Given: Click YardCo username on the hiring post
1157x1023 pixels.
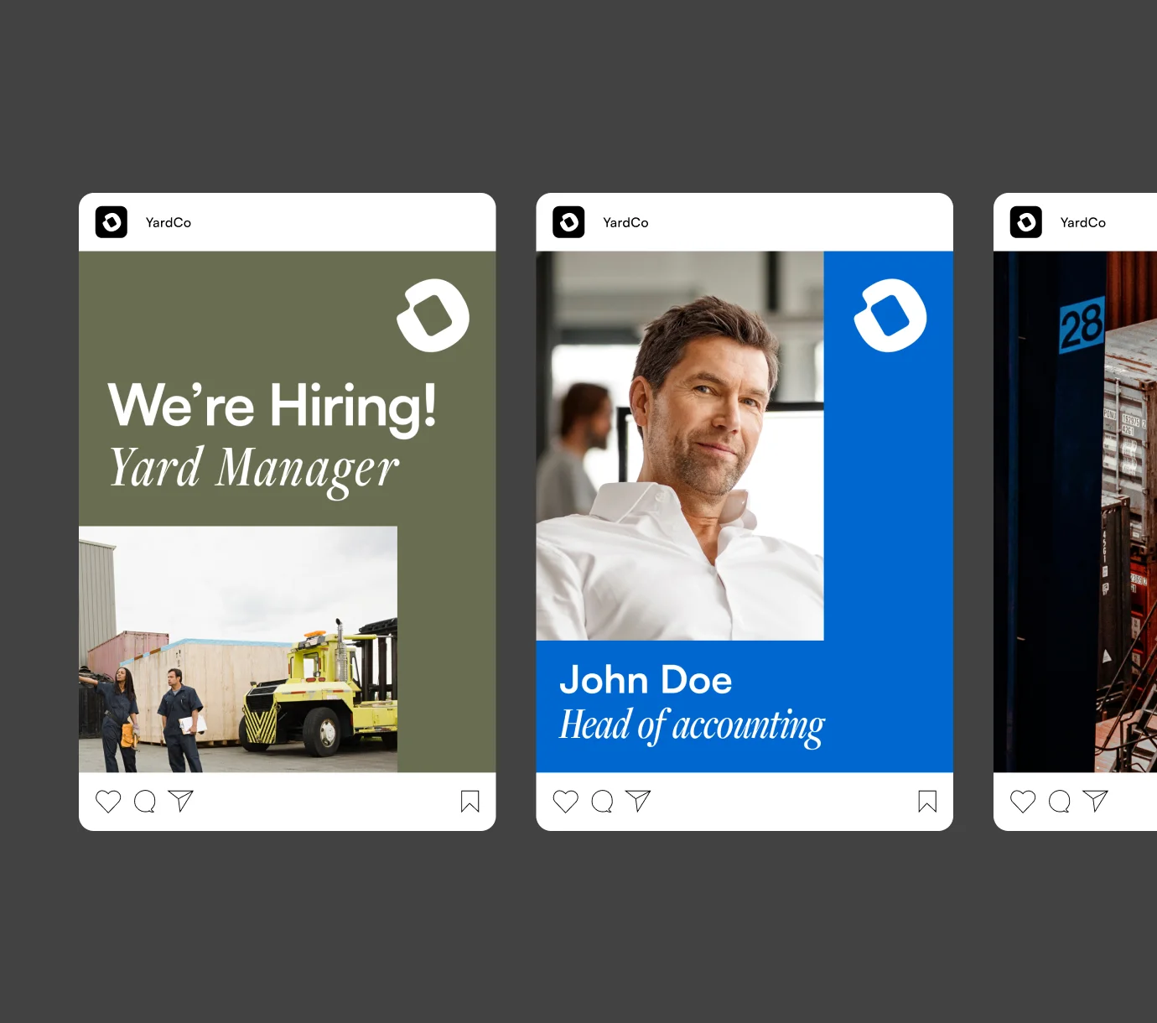Looking at the screenshot, I should coord(169,222).
